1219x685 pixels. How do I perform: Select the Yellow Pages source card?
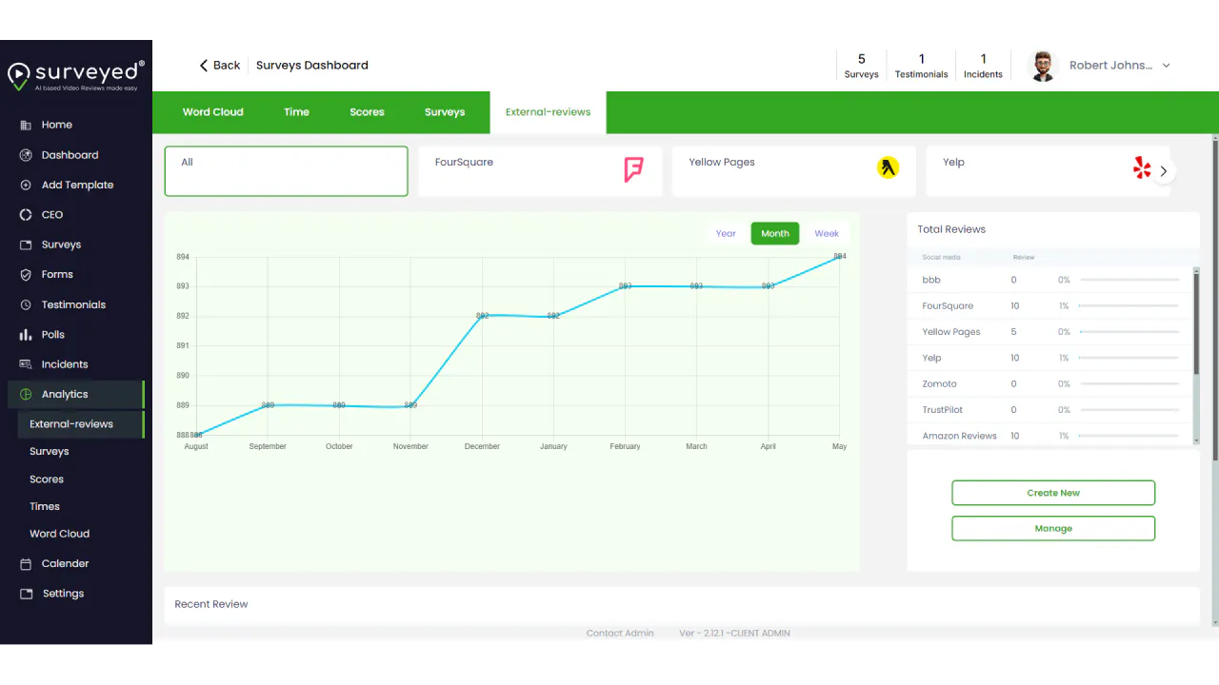tap(793, 171)
